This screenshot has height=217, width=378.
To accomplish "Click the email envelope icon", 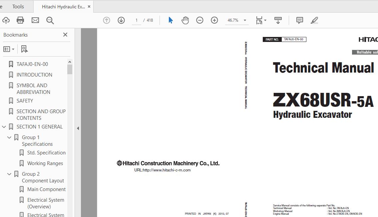I will pos(35,20).
